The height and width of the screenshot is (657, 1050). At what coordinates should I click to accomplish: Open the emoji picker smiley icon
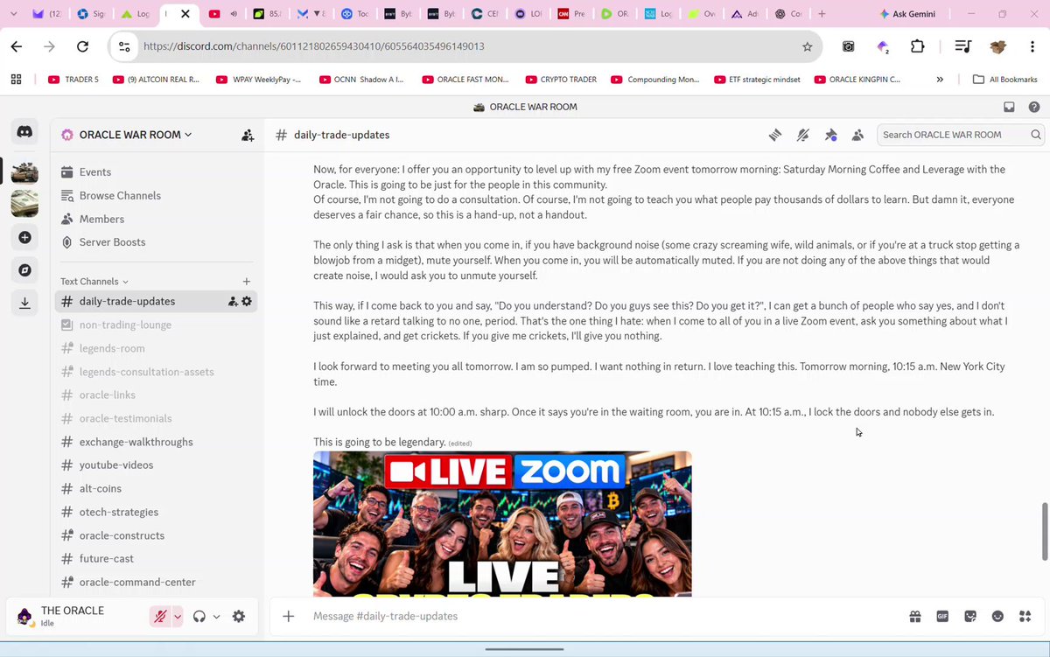tap(997, 616)
